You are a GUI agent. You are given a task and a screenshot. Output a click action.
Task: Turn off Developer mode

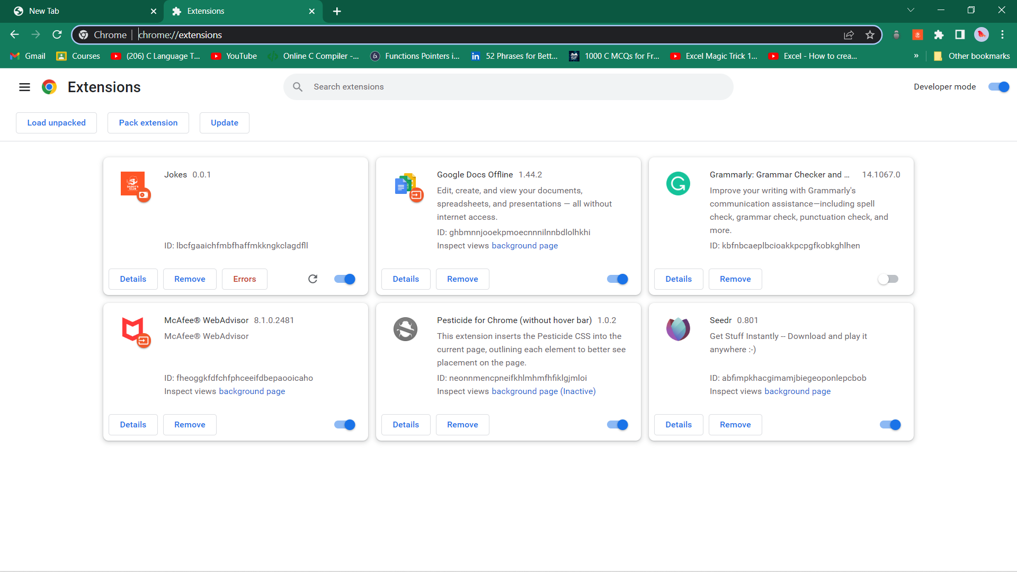pos(998,87)
